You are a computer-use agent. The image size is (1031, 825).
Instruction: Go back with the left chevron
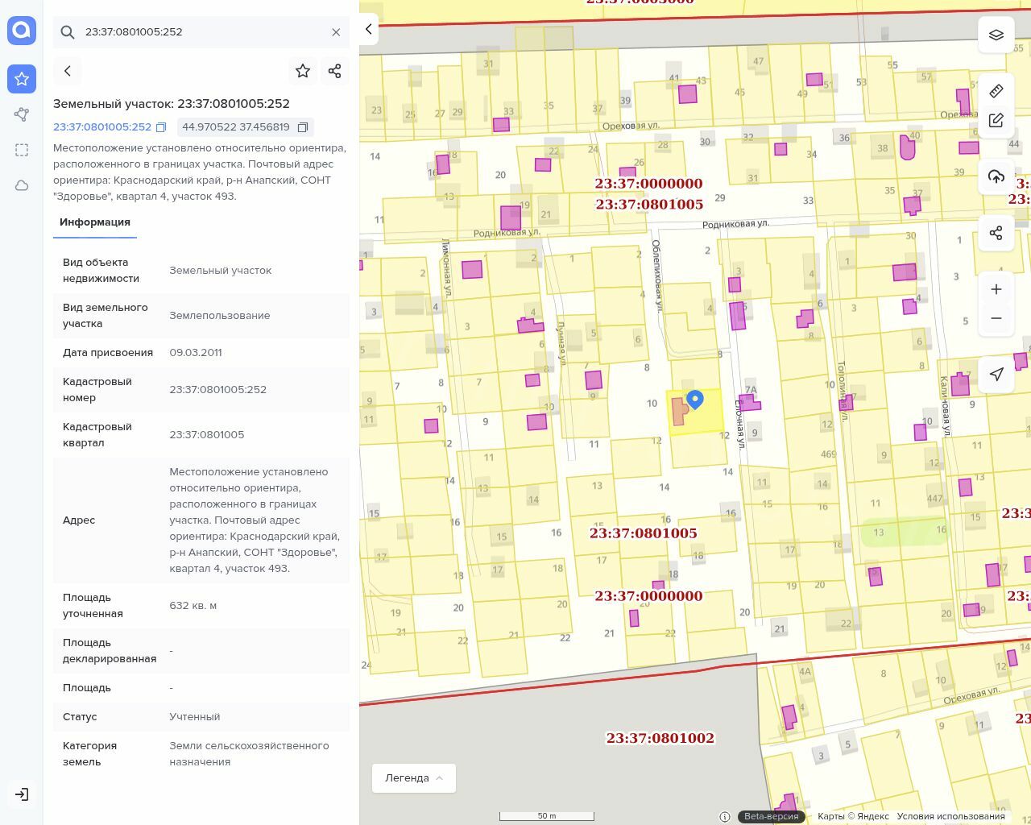coord(68,71)
